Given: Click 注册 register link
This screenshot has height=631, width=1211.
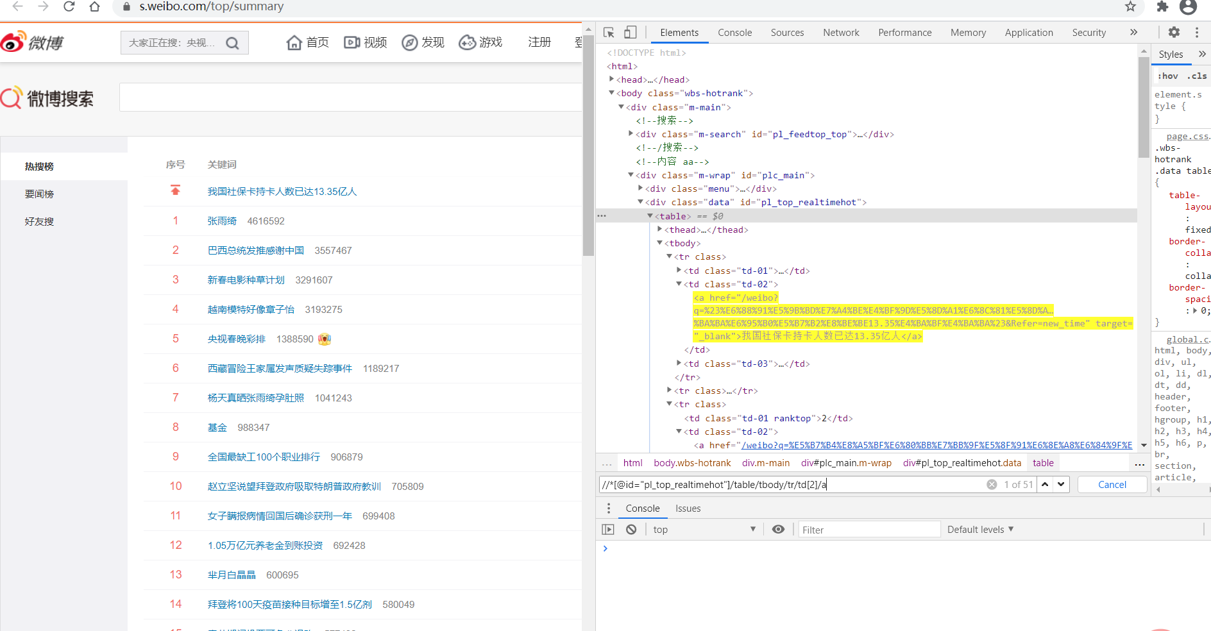Looking at the screenshot, I should click(539, 42).
